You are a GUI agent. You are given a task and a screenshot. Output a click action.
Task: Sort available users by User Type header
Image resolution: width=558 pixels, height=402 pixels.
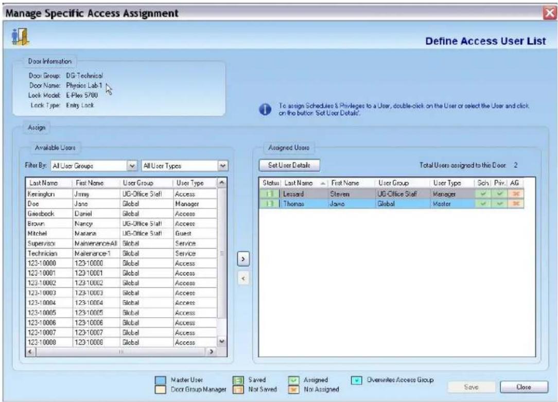click(x=195, y=183)
